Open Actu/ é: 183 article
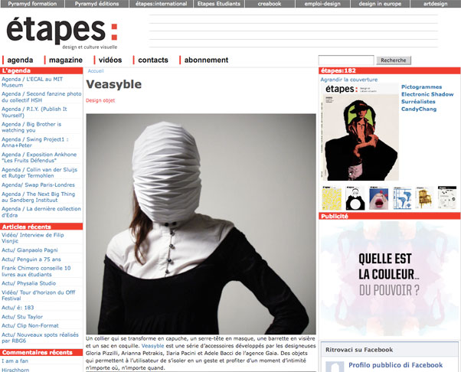The height and width of the screenshot is (372, 461). tap(18, 308)
